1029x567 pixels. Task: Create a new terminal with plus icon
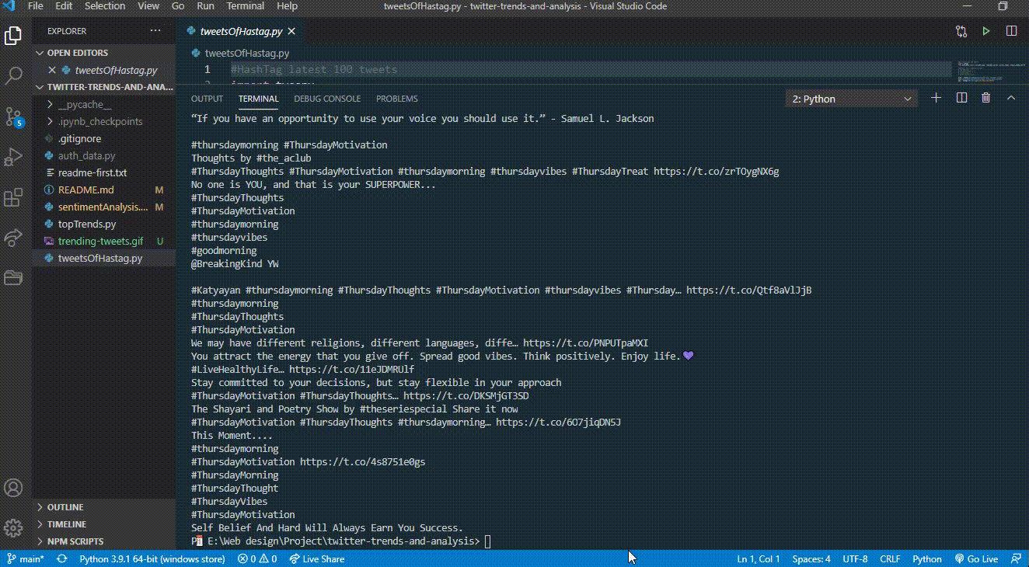coord(937,98)
